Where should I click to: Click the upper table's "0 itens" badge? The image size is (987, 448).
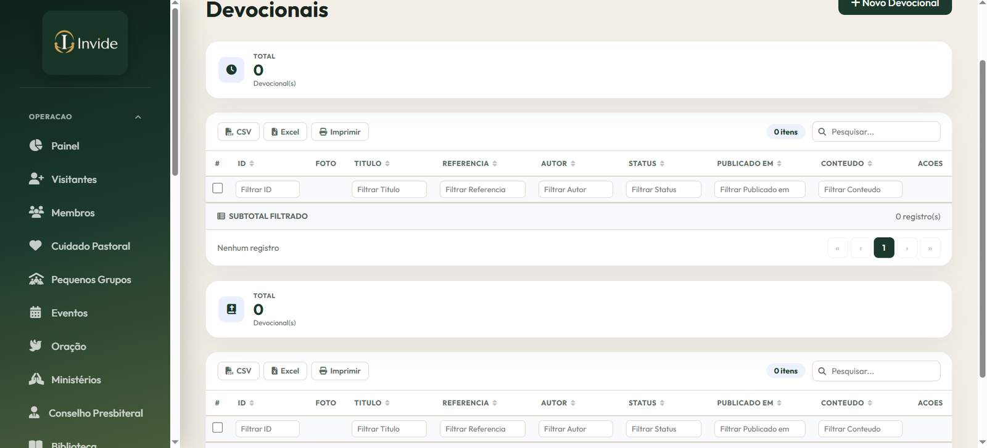click(786, 132)
